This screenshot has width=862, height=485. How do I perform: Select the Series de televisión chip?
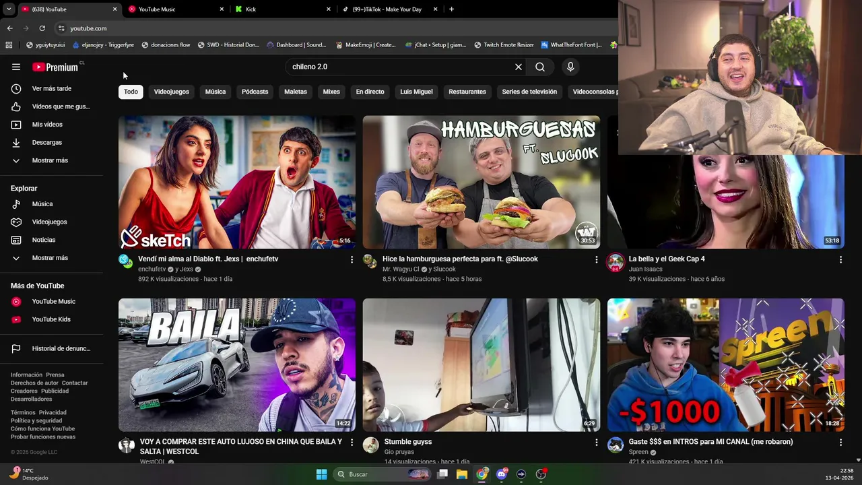coord(529,92)
